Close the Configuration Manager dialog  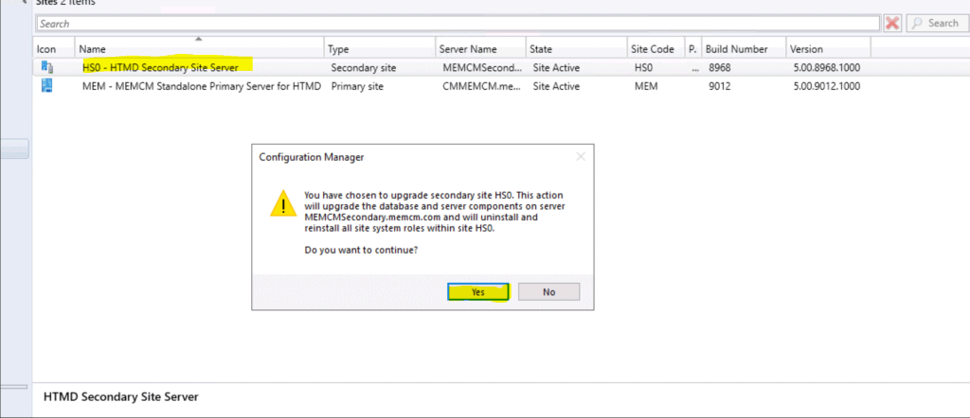tap(581, 157)
